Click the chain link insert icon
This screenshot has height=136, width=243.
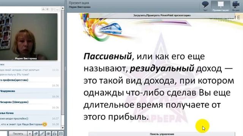42,133
